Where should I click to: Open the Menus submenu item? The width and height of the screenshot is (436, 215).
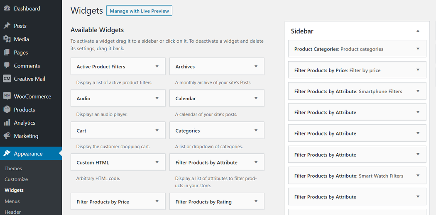click(x=12, y=201)
